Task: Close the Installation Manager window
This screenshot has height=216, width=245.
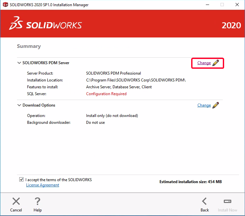Action: [237, 5]
